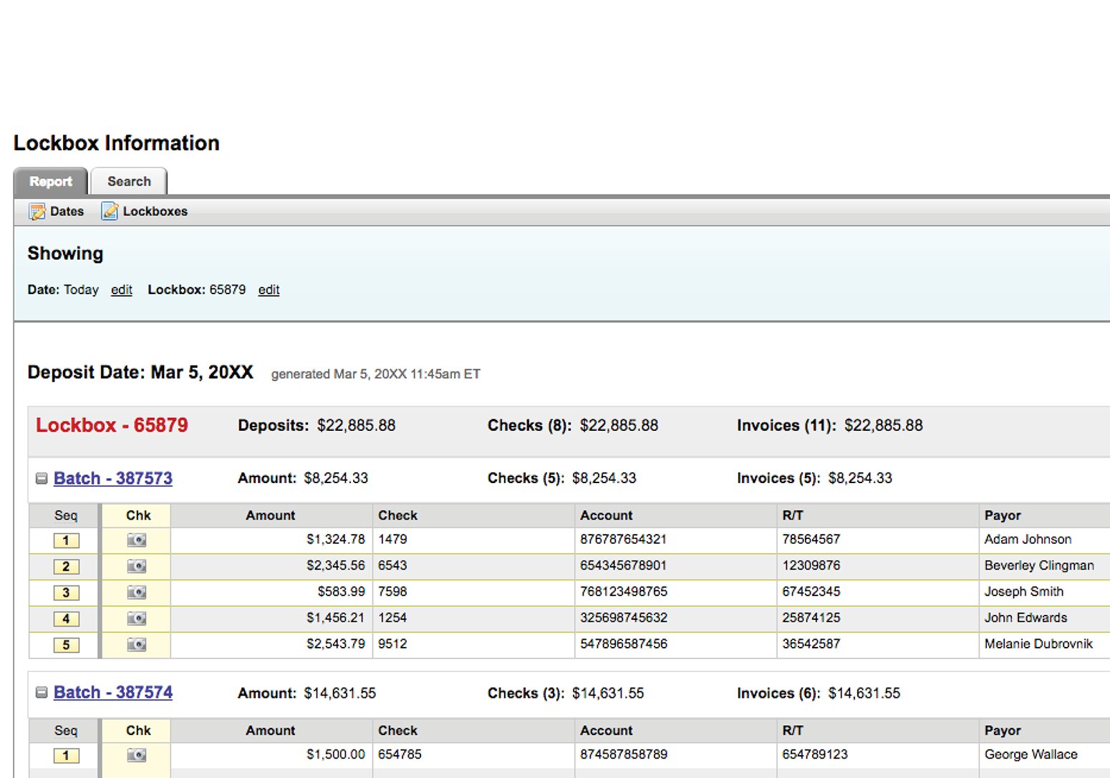Collapse the Batch - 387574 section
This screenshot has height=778, width=1110.
tap(41, 692)
